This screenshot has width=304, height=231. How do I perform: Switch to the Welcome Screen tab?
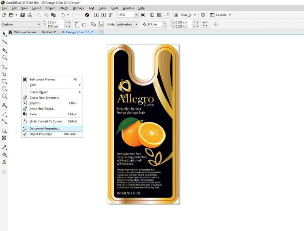click(x=25, y=32)
